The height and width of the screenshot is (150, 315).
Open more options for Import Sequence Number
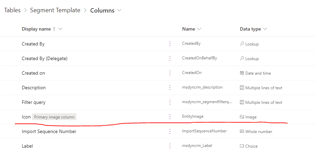[170, 131]
